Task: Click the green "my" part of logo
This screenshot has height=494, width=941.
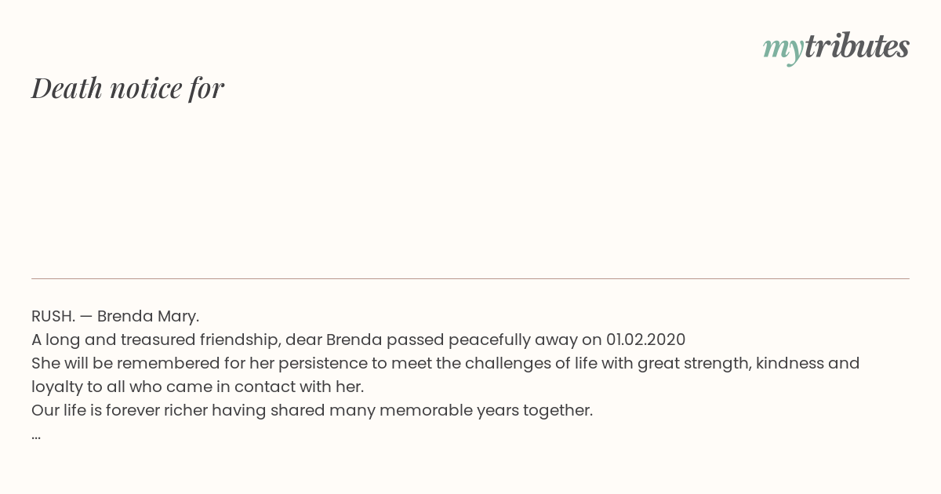Action: click(783, 49)
